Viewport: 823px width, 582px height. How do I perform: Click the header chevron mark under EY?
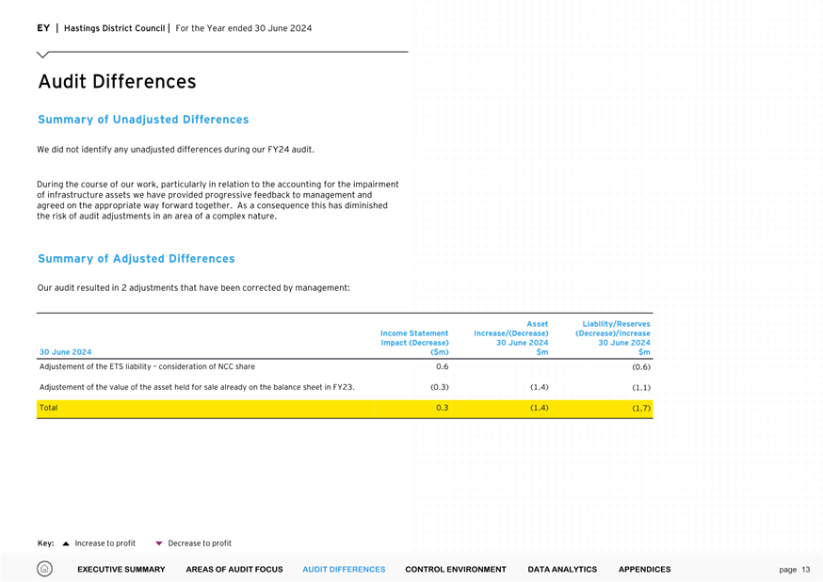(43, 54)
